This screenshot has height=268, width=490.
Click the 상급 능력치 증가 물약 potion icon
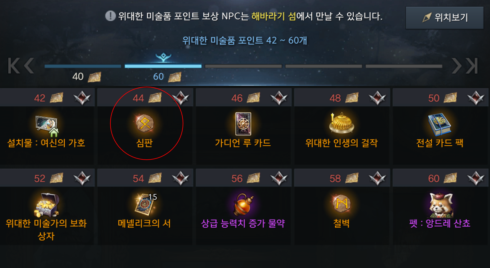tap(243, 205)
